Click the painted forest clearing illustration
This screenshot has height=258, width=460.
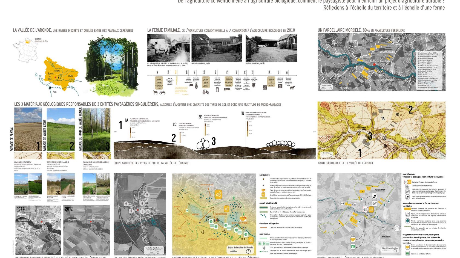coord(111,66)
